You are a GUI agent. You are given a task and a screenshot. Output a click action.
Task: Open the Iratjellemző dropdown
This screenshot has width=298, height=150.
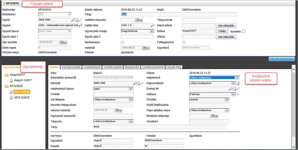point(214,78)
